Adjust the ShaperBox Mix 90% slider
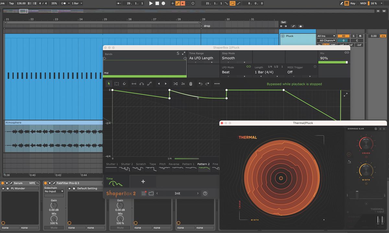The width and height of the screenshot is (389, 233). tap(333, 62)
